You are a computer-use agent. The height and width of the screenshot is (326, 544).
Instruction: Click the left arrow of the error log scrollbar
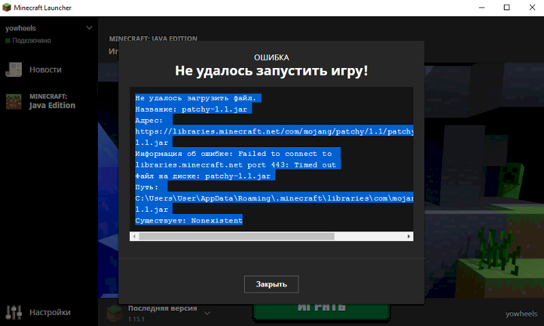(x=134, y=236)
